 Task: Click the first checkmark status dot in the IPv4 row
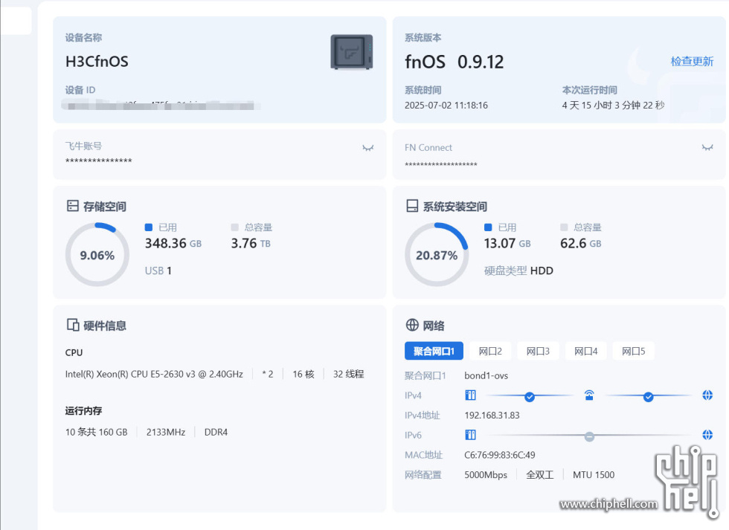pos(529,397)
